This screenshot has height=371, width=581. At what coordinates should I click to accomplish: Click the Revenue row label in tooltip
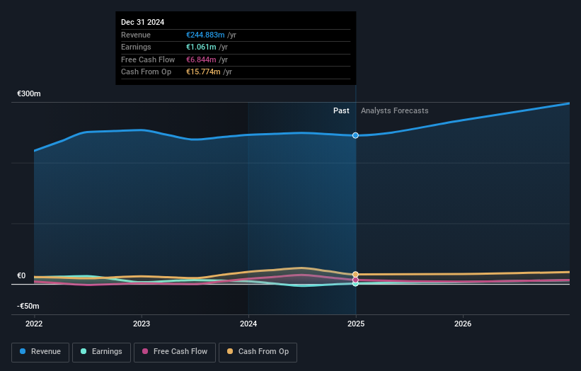click(136, 35)
